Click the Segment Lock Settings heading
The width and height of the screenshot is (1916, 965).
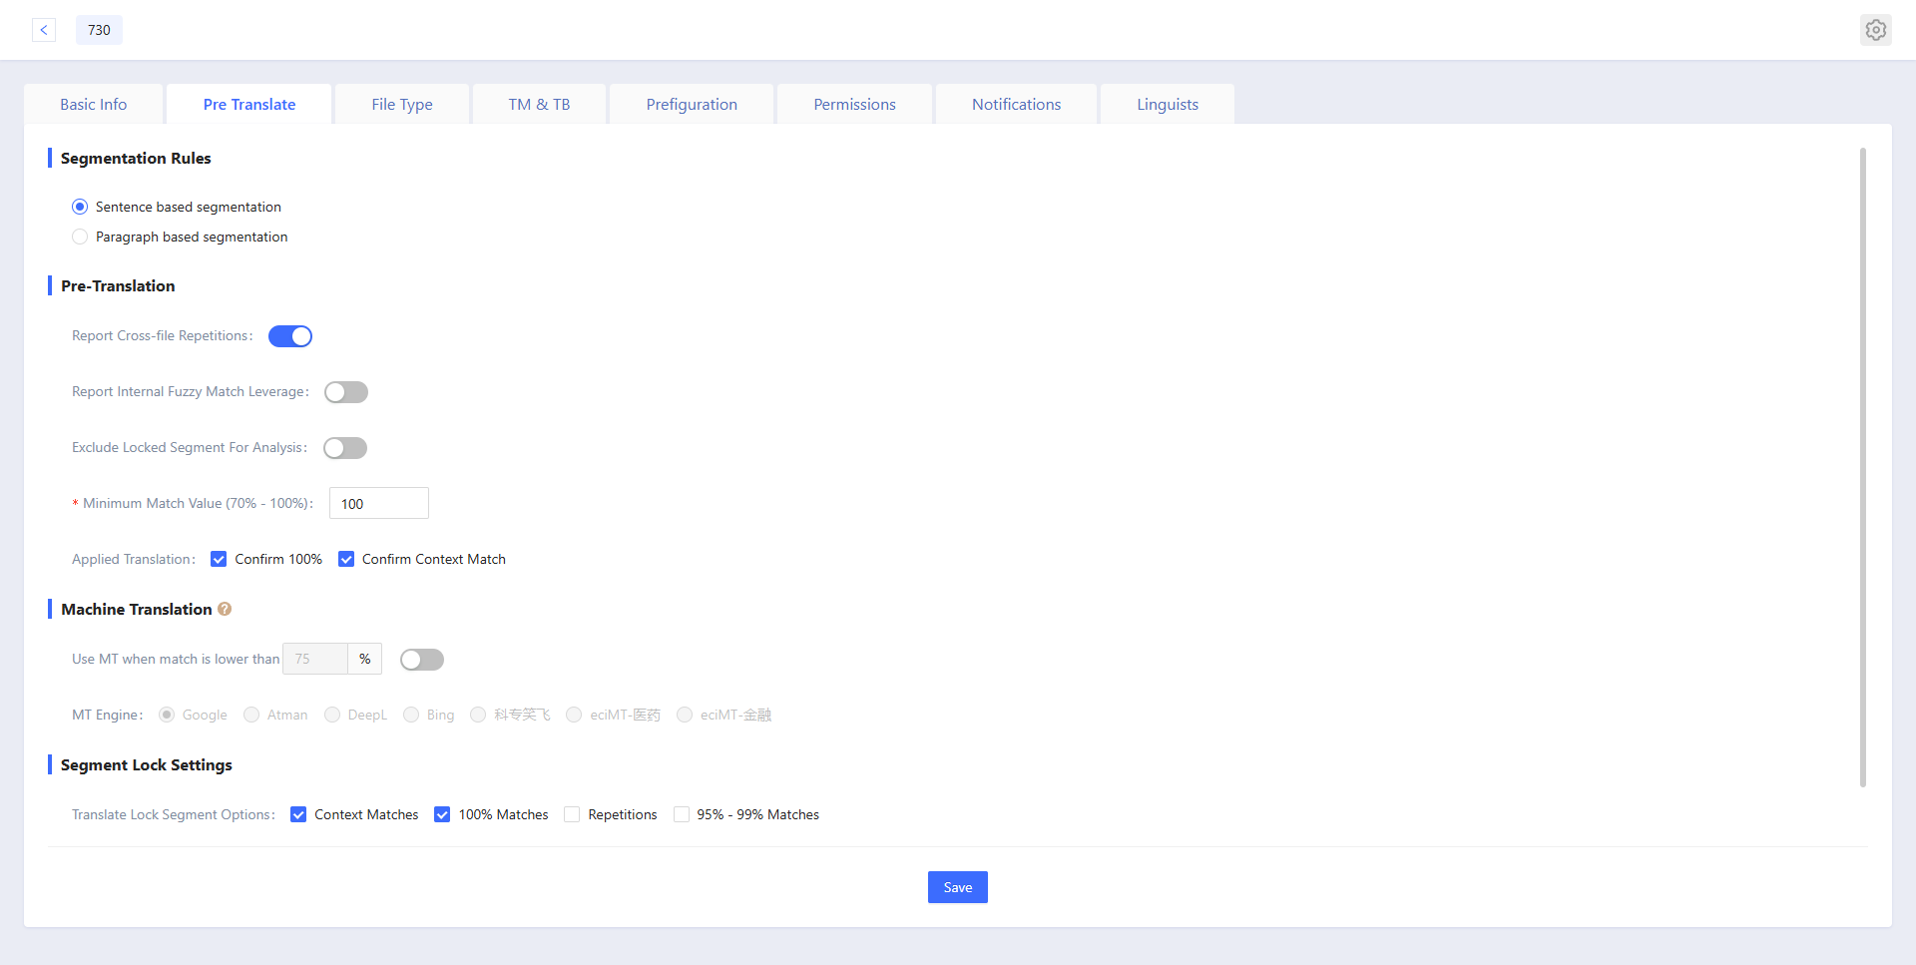pos(147,764)
